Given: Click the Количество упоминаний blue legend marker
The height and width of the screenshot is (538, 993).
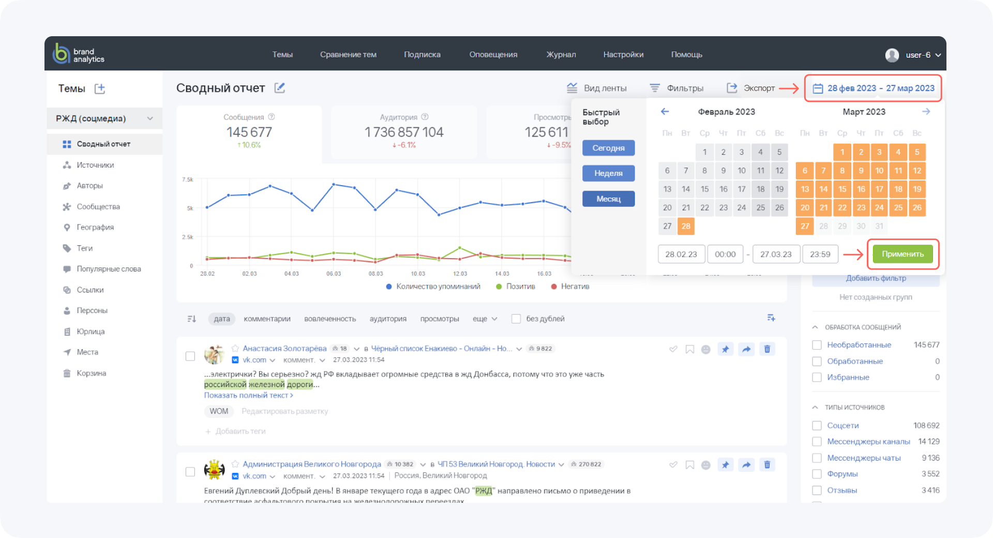Looking at the screenshot, I should click(389, 287).
